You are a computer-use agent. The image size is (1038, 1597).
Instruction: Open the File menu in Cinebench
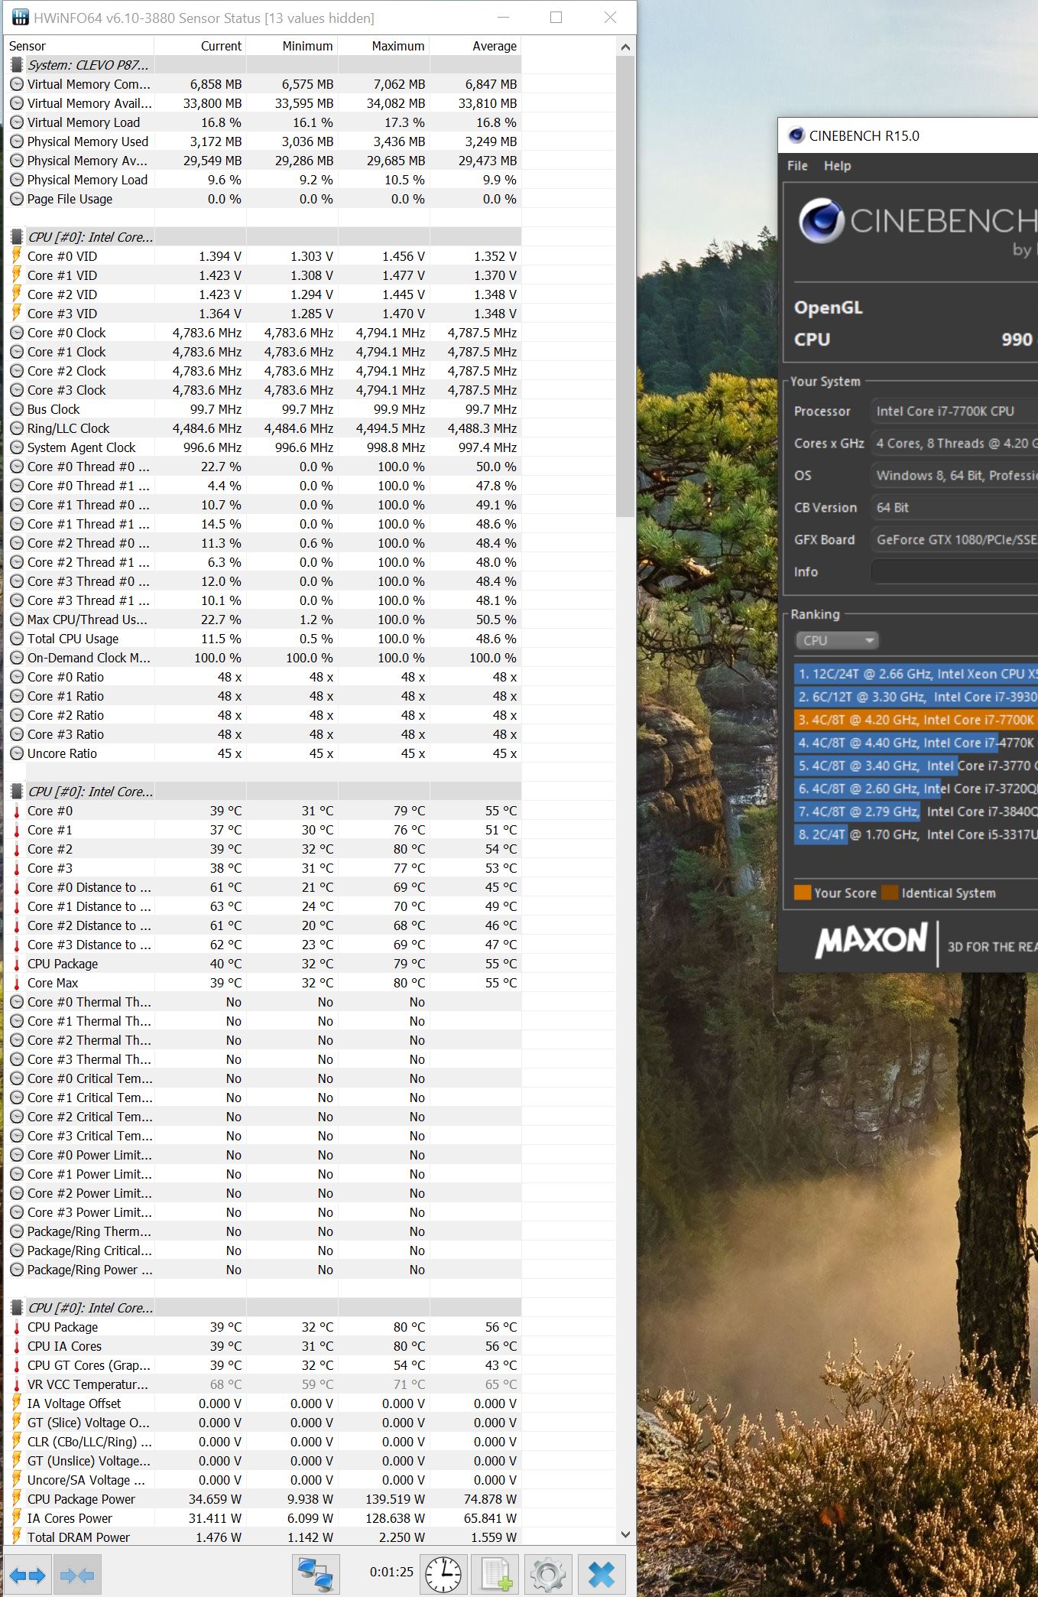(797, 166)
